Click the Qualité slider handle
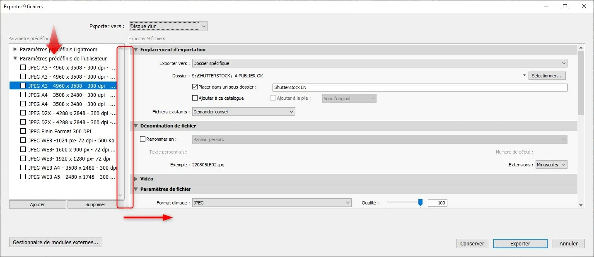594x257 pixels. pyautogui.click(x=420, y=202)
